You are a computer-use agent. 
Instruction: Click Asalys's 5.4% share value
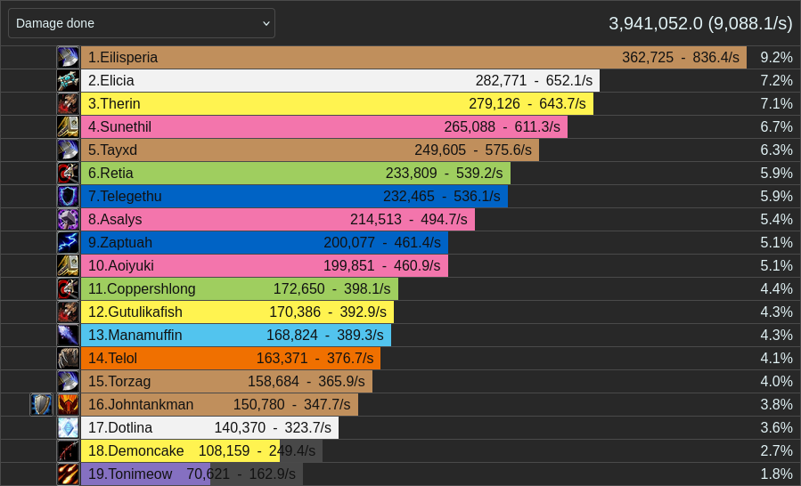(776, 220)
